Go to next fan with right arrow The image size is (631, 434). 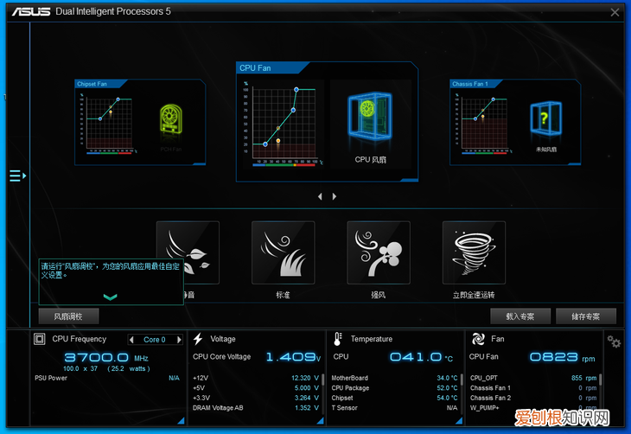335,196
